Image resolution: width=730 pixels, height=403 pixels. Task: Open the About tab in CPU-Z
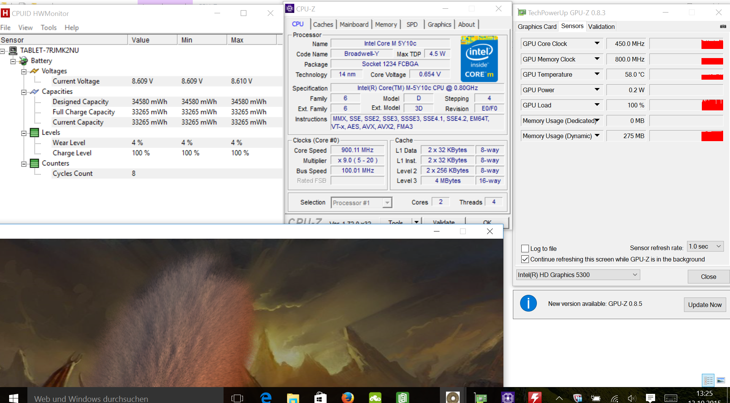(466, 24)
